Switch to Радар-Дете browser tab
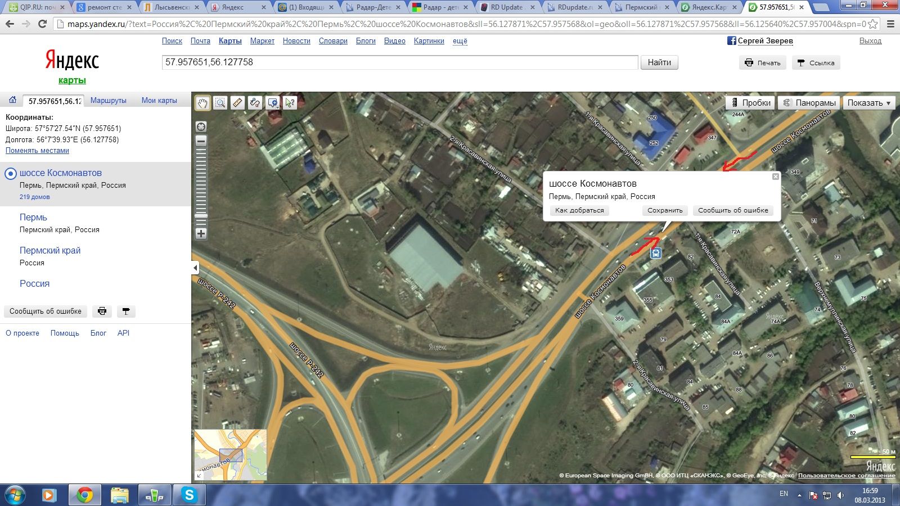Image resolution: width=900 pixels, height=506 pixels. coord(373,7)
